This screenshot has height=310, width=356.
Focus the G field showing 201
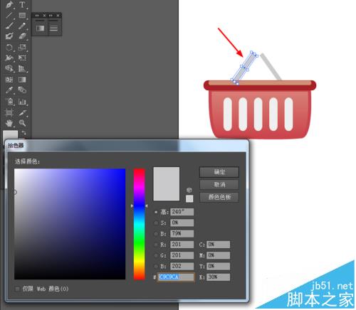[x=182, y=255]
